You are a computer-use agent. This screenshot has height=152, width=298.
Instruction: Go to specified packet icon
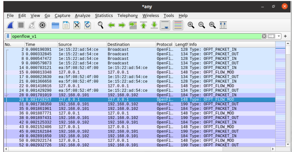pyautogui.click(x=133, y=25)
